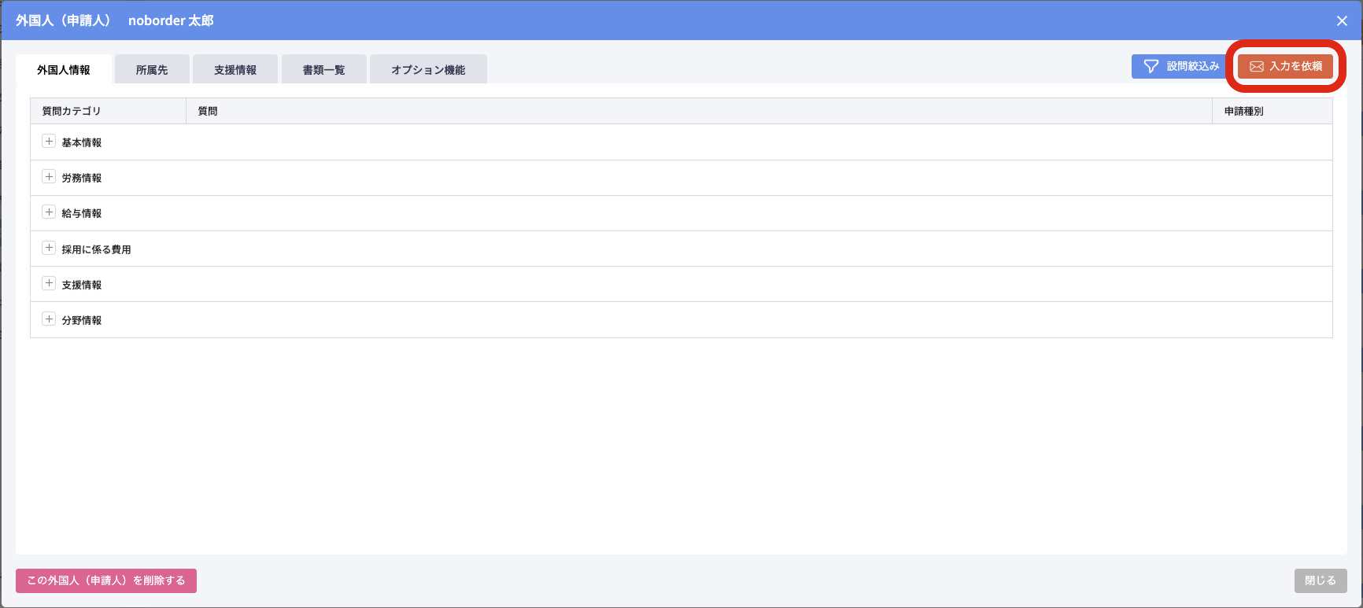
Task: Click the funnel icon for 設問絞込み
Action: 1151,67
